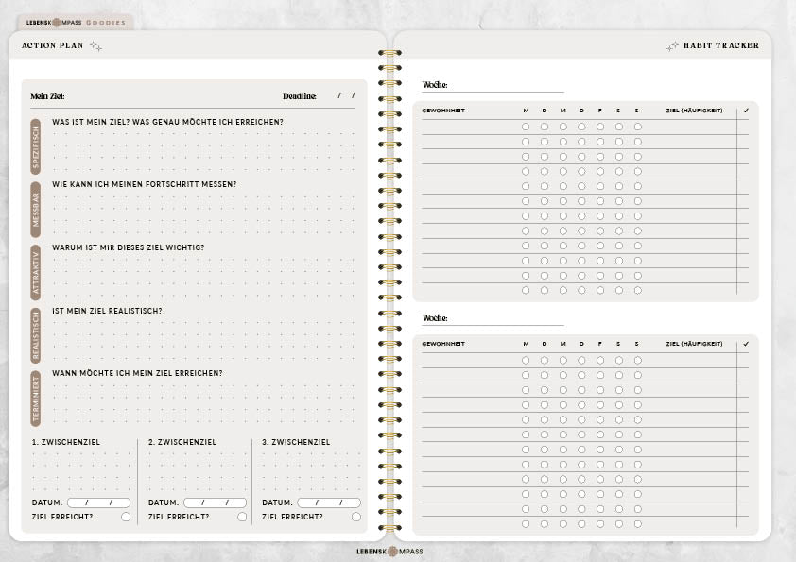Screen dimensions: 796x562
Task: Click the 1. Zwischenziel heading
Action: tap(66, 442)
